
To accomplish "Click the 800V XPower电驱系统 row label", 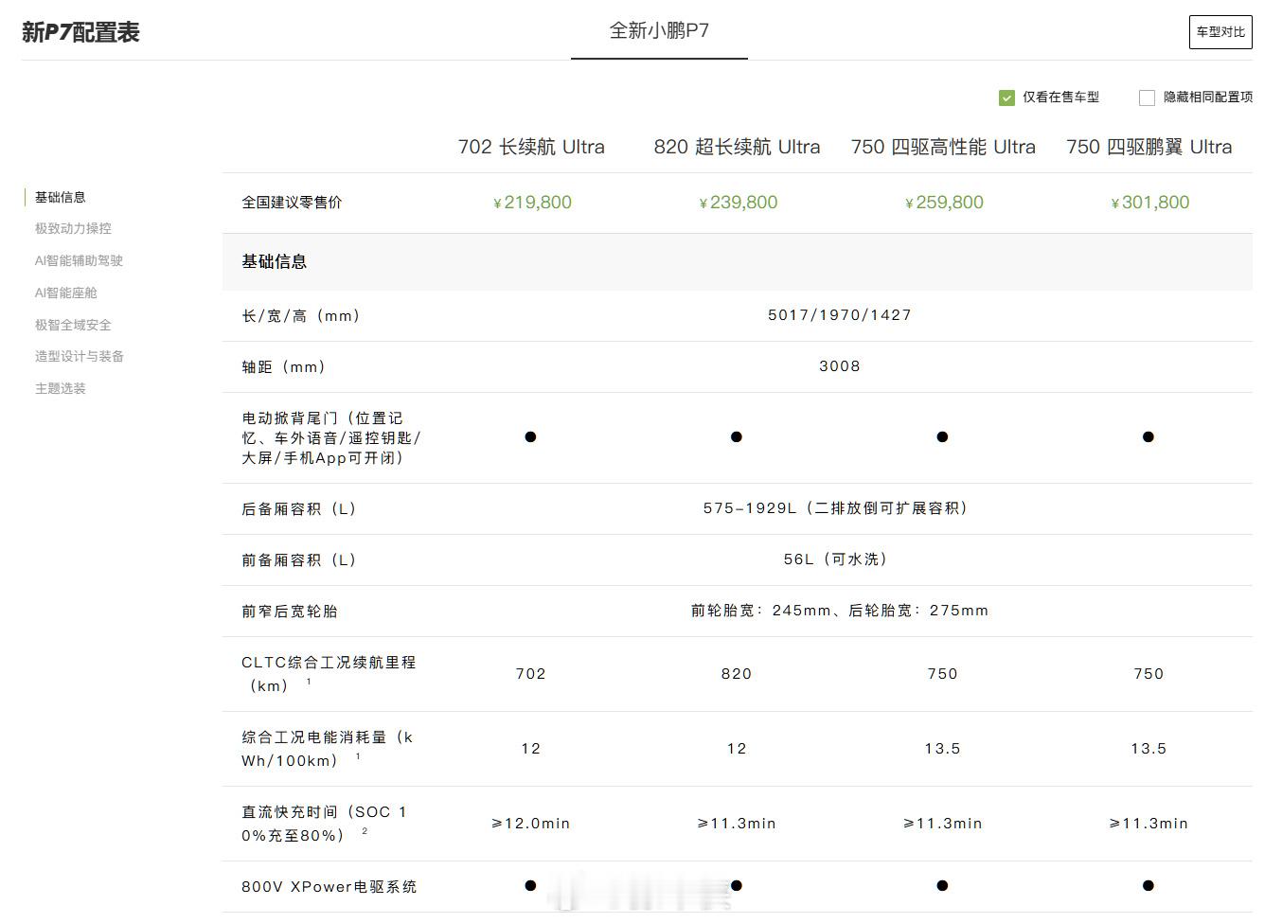I will [x=329, y=887].
